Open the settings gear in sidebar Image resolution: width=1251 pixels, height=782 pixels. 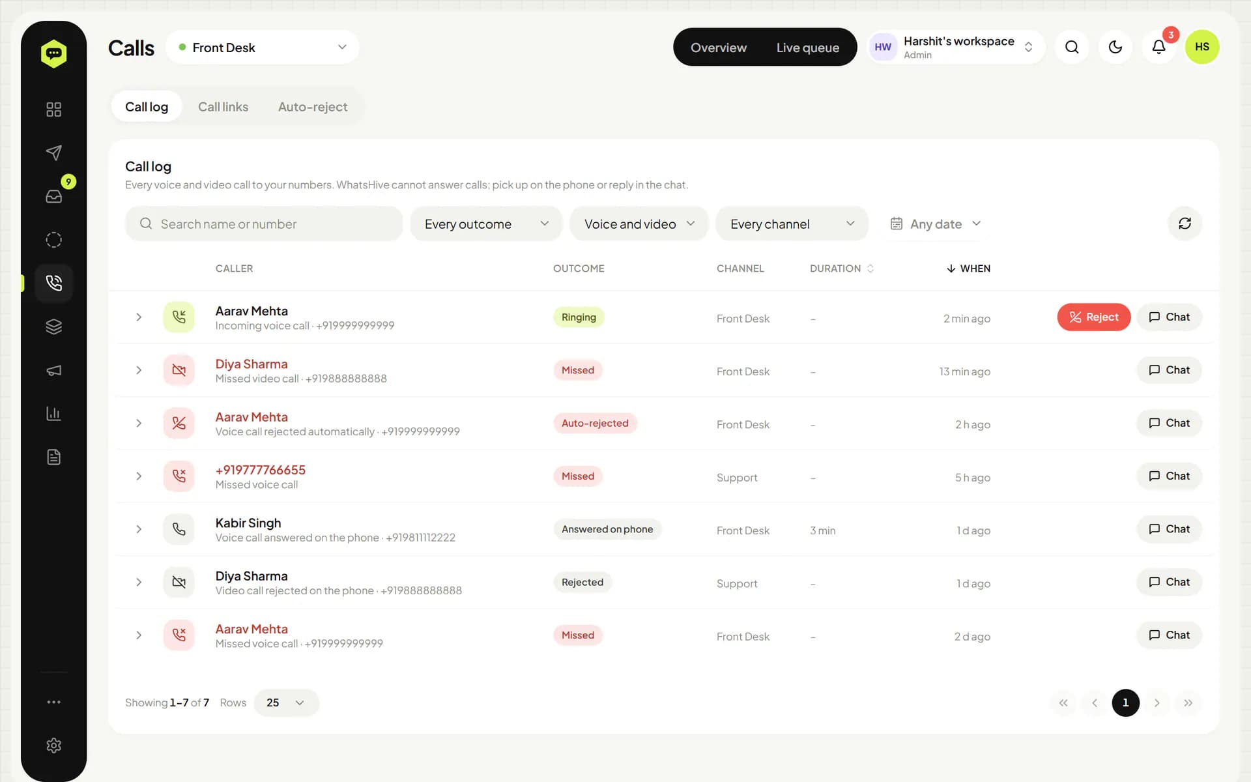53,746
